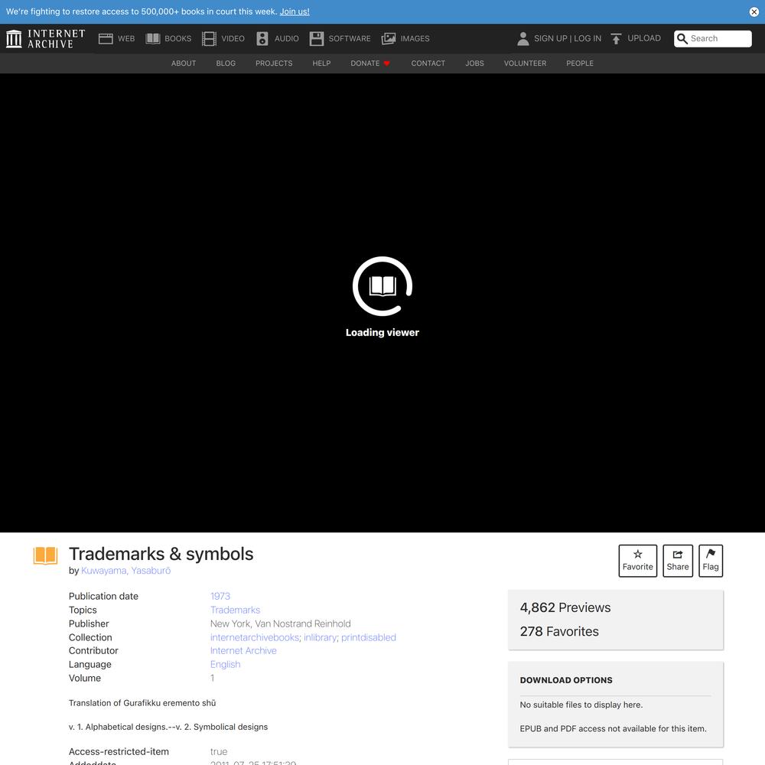
Task: Click the AUDIO navigation label
Action: coord(287,38)
